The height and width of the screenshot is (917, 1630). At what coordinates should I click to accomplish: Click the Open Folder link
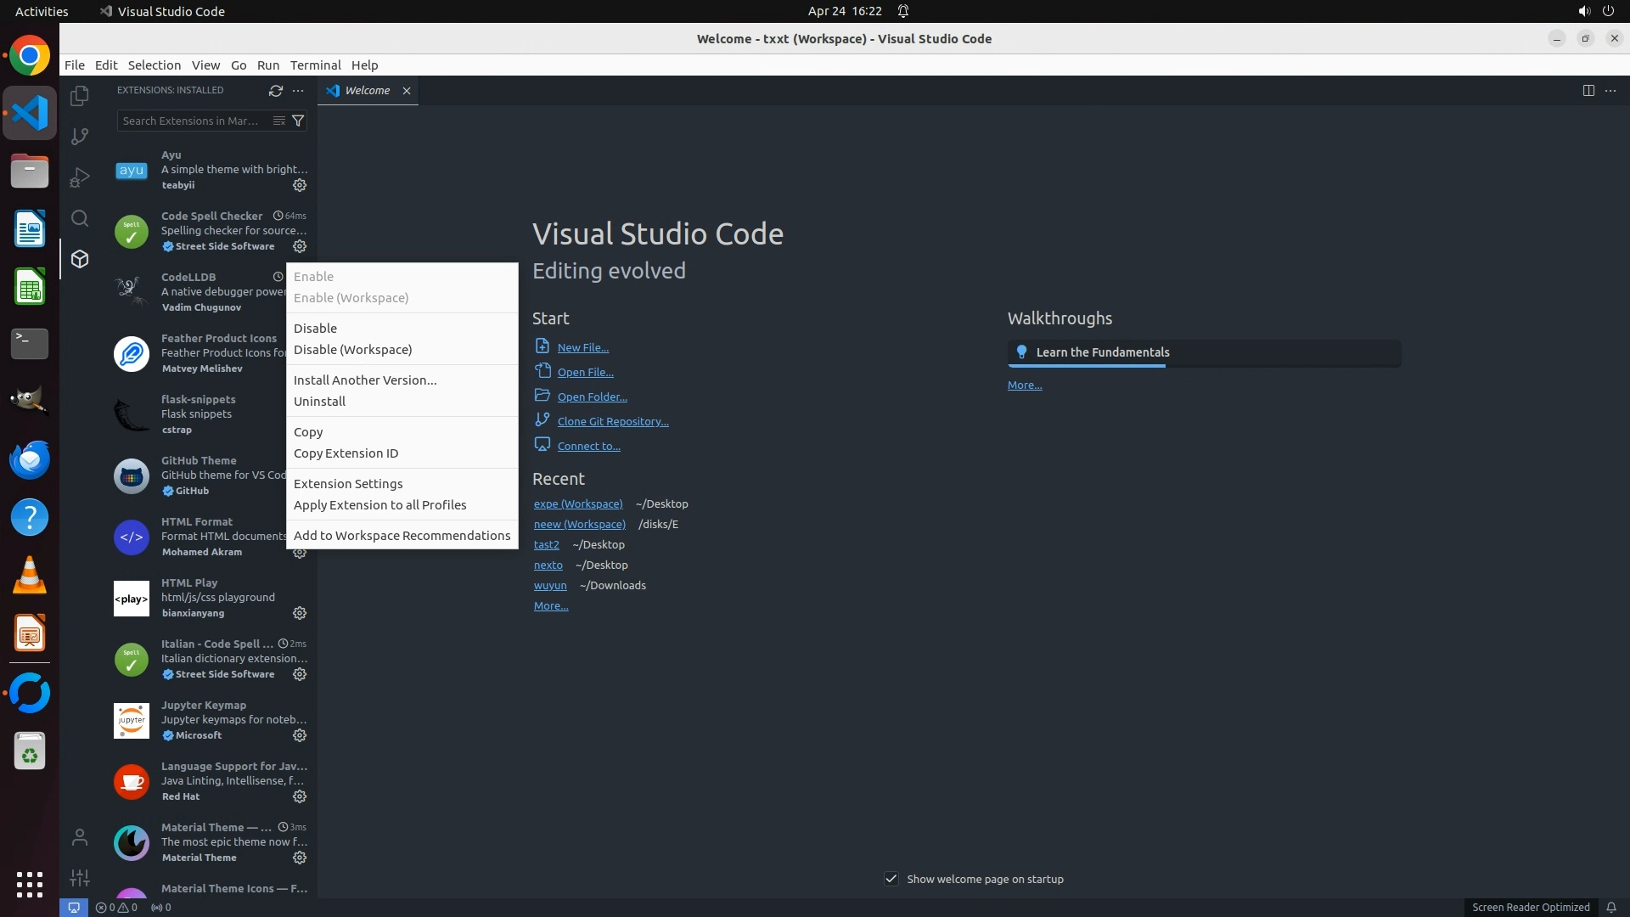pyautogui.click(x=592, y=397)
